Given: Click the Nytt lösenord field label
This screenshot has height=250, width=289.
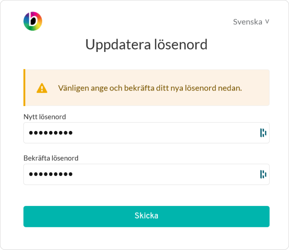Looking at the screenshot, I should point(44,117).
